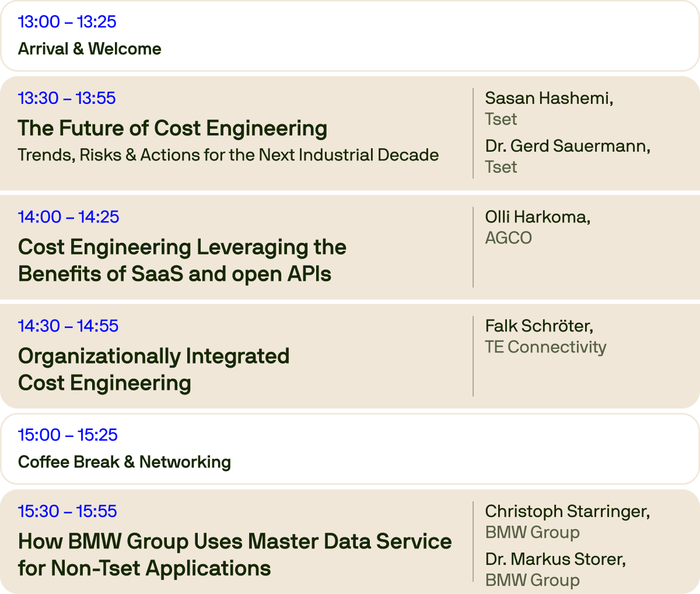The image size is (700, 594).
Task: Select the 14:00 – 14:25 time label
Action: [x=68, y=216]
